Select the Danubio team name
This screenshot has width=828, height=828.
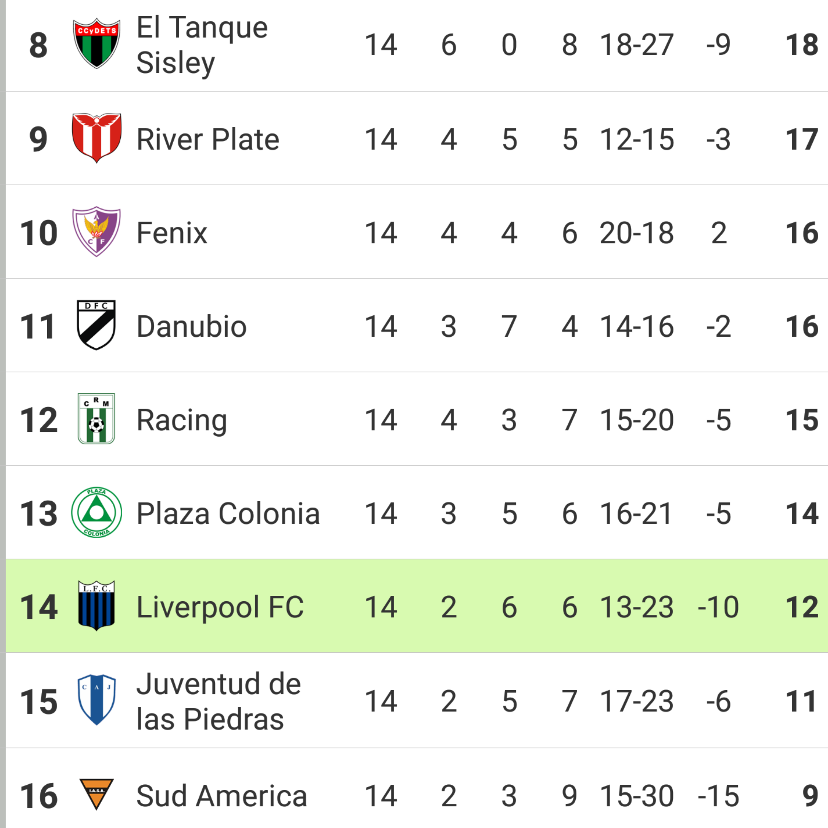(x=191, y=327)
